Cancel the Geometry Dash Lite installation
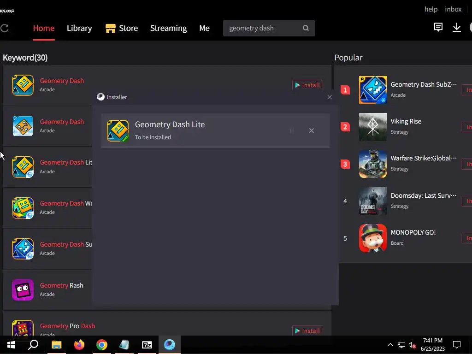Image resolution: width=472 pixels, height=354 pixels. pyautogui.click(x=311, y=130)
